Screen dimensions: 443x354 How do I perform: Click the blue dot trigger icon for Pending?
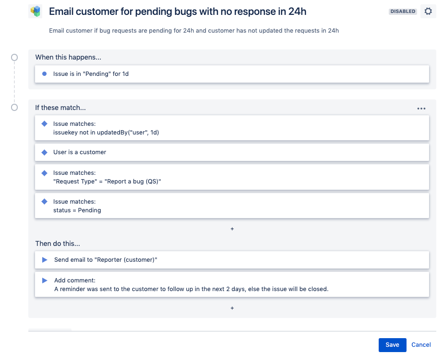click(44, 74)
